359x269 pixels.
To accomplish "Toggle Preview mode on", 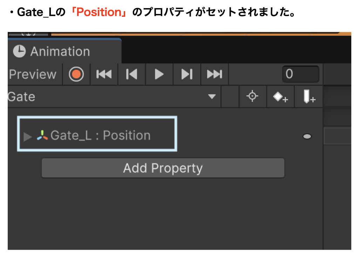I will (33, 74).
